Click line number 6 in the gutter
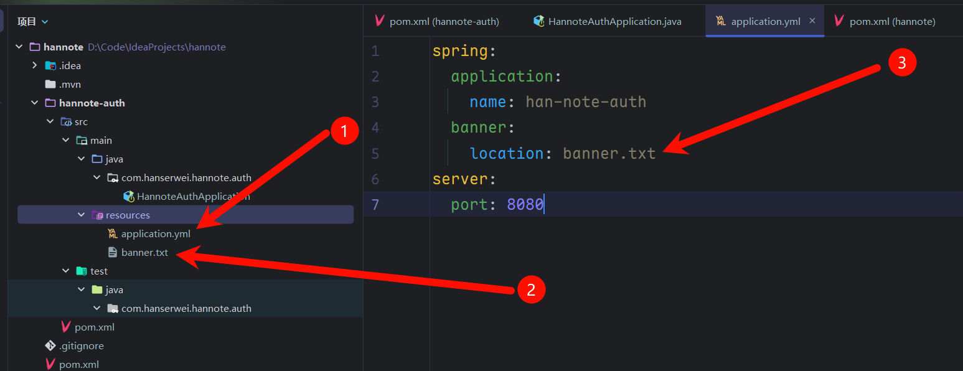 375,179
